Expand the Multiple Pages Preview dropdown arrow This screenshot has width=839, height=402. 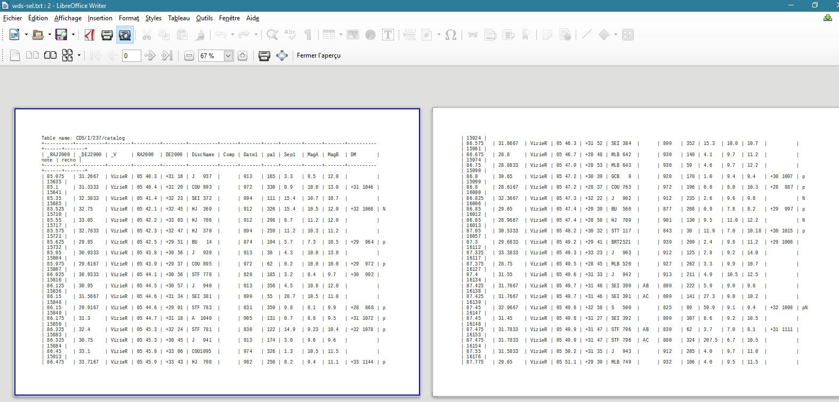pyautogui.click(x=79, y=55)
